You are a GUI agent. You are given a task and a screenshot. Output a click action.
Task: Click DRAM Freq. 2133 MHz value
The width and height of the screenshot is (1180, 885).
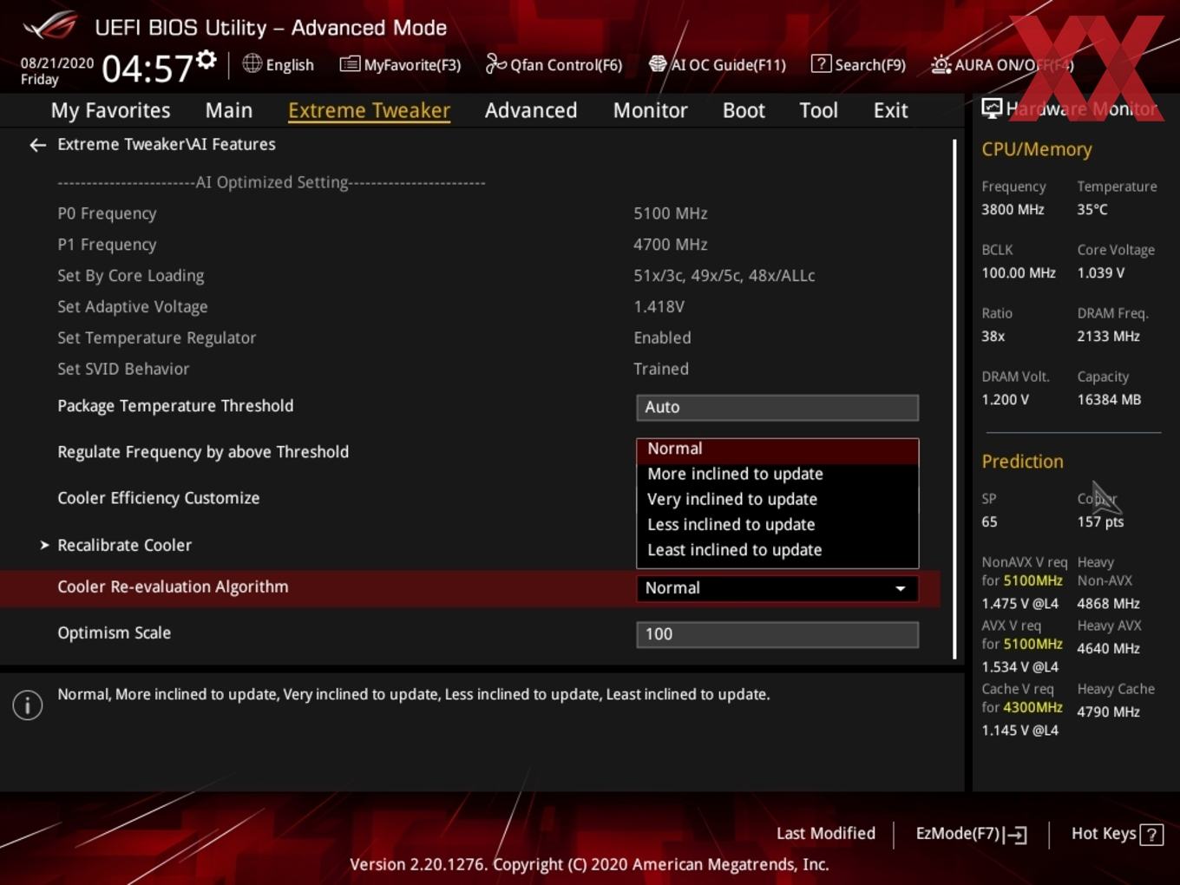(x=1109, y=337)
